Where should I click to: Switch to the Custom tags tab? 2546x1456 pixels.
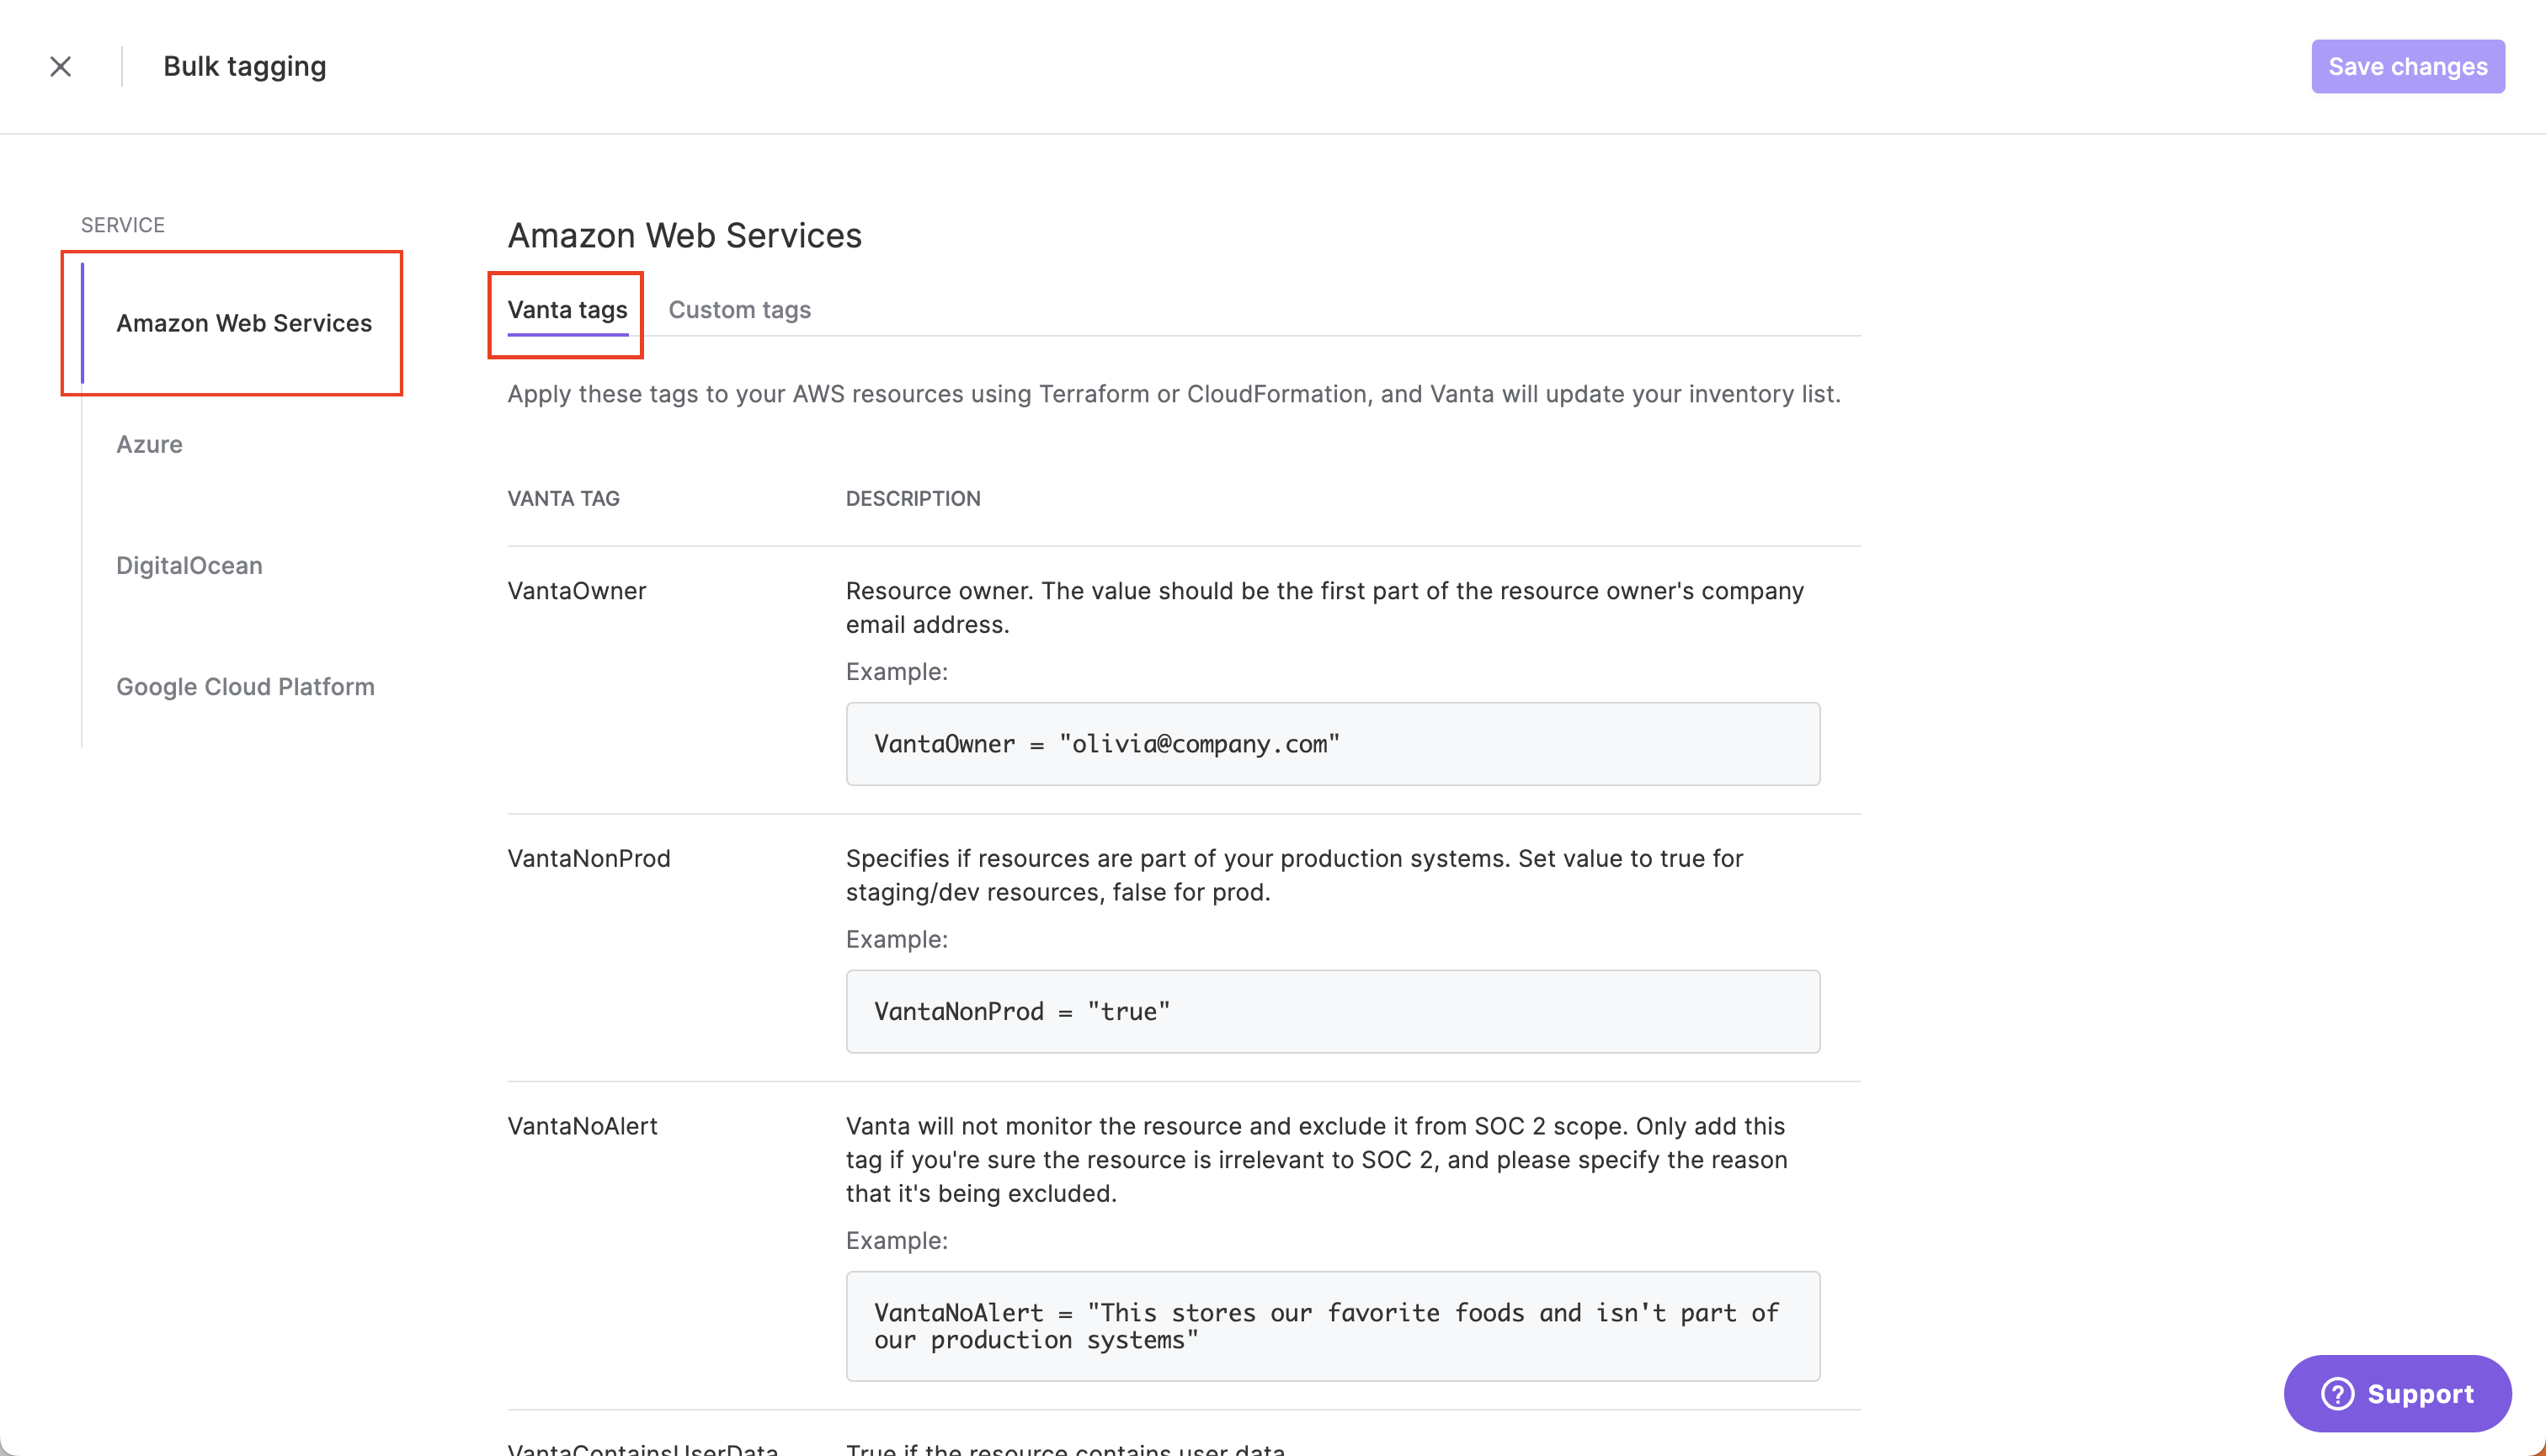tap(739, 310)
